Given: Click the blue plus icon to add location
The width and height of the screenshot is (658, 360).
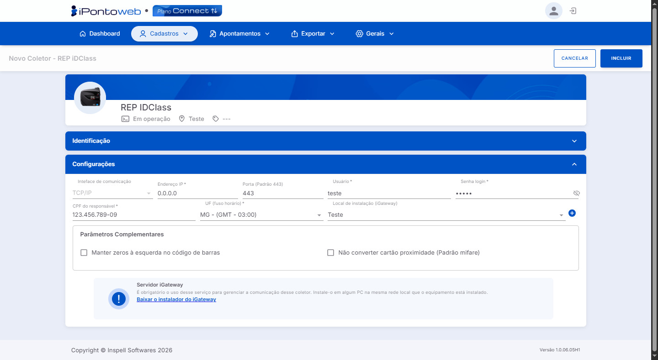Looking at the screenshot, I should point(572,213).
